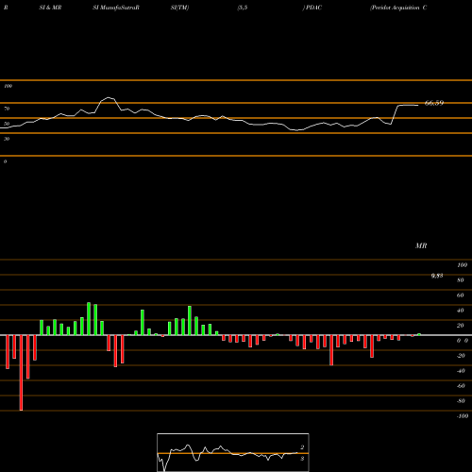Click the PDAC ticker text in header
This screenshot has height=472, width=472.
coord(313,8)
